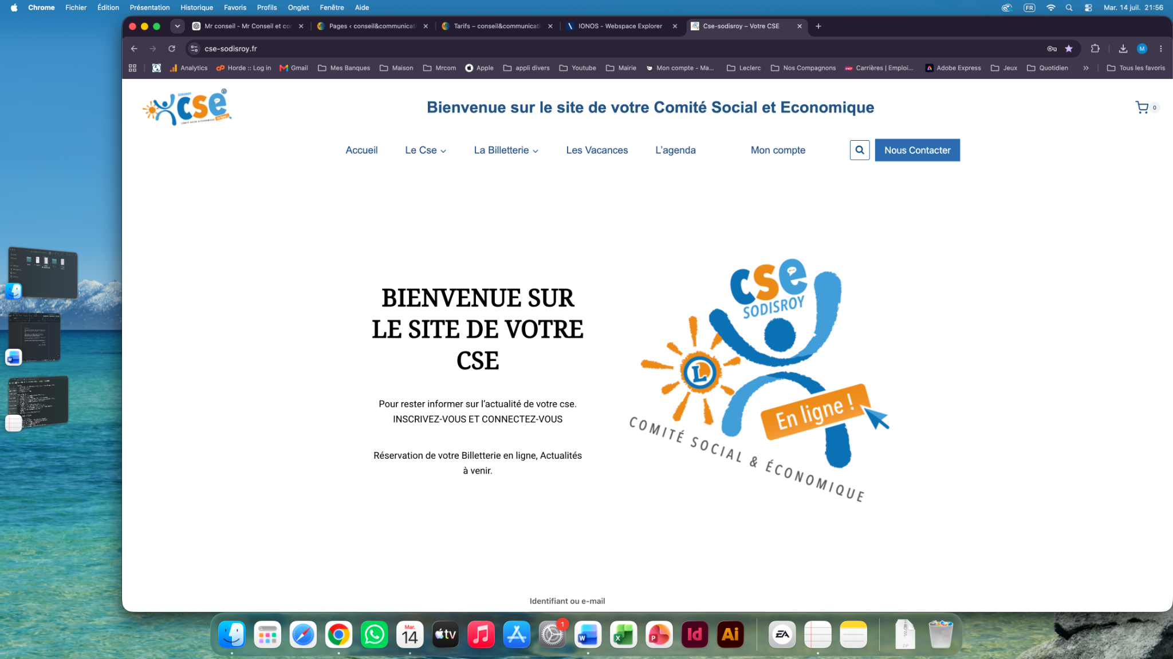Open Launchpad in the Dock

tap(267, 634)
